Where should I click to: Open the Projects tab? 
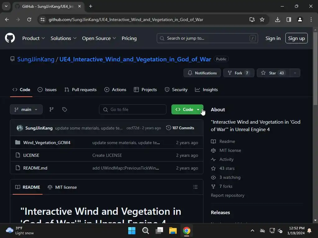point(145,90)
